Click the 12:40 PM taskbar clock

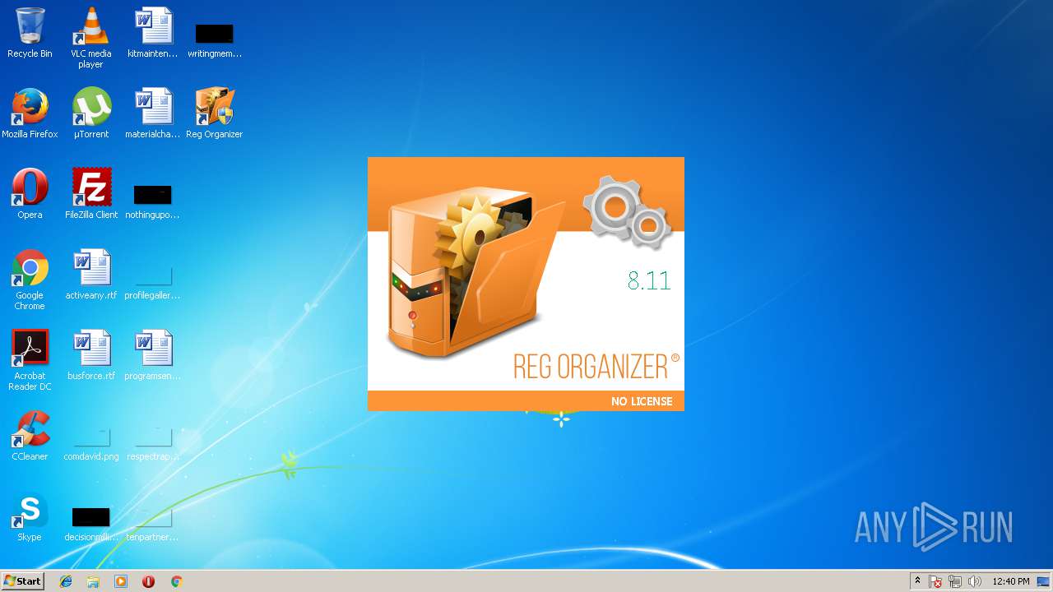click(1011, 581)
